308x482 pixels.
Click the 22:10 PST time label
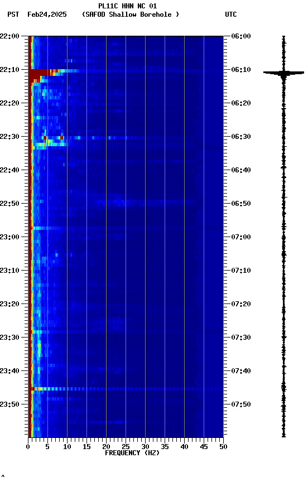click(9, 70)
